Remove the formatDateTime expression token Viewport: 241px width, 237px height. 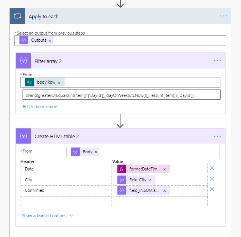[164, 169]
